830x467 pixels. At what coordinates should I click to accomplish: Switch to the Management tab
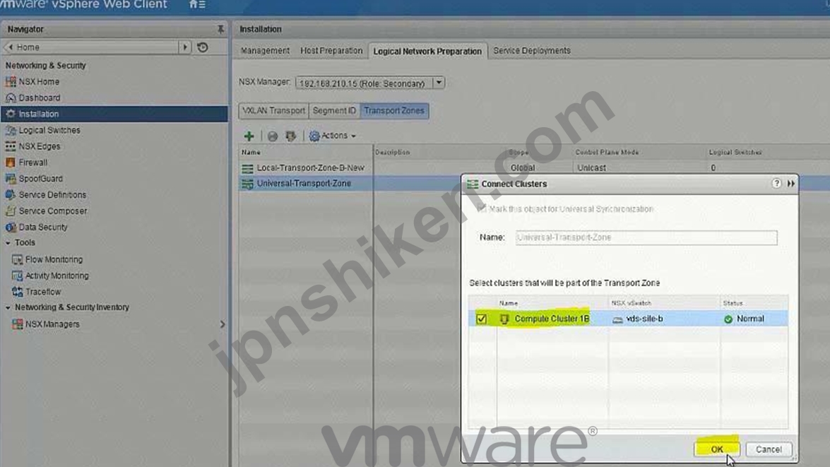point(265,51)
